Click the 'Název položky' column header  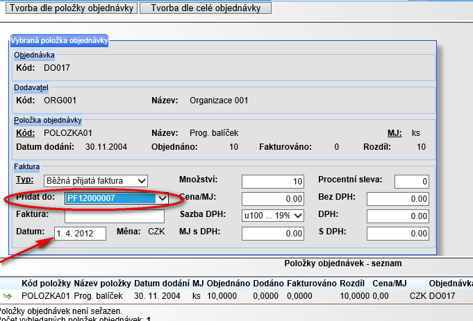pos(102,284)
